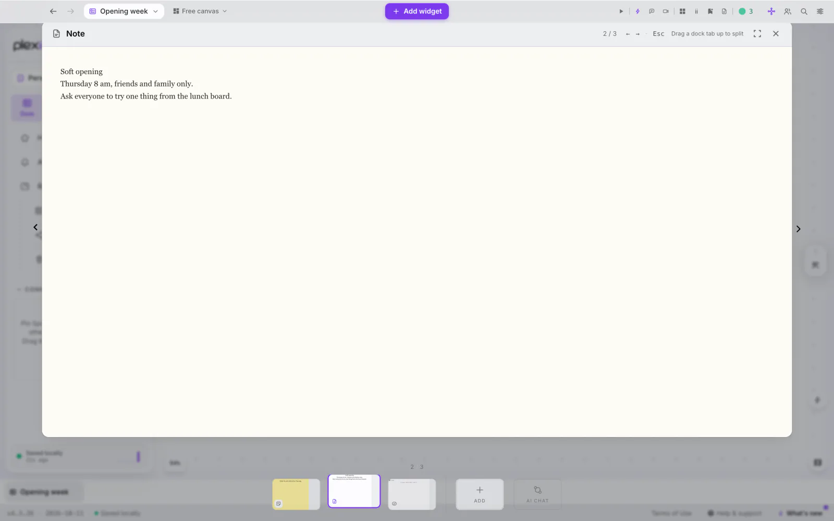Select the yellow sticky note thumbnail
Image resolution: width=834 pixels, height=521 pixels.
coord(296,494)
